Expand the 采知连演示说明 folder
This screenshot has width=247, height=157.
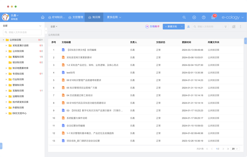pos(6,46)
